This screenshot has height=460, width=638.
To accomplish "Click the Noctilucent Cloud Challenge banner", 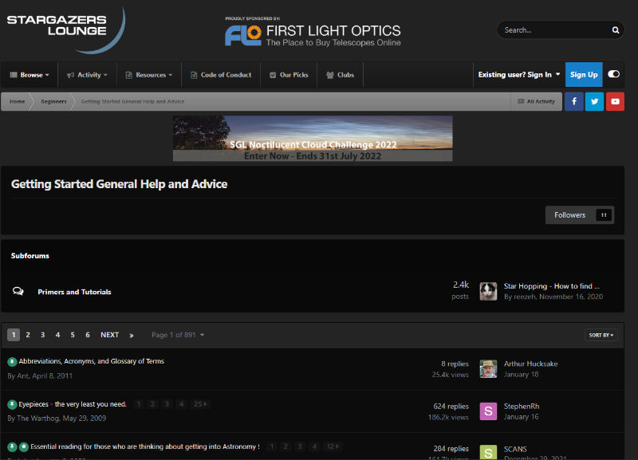I will pos(313,139).
